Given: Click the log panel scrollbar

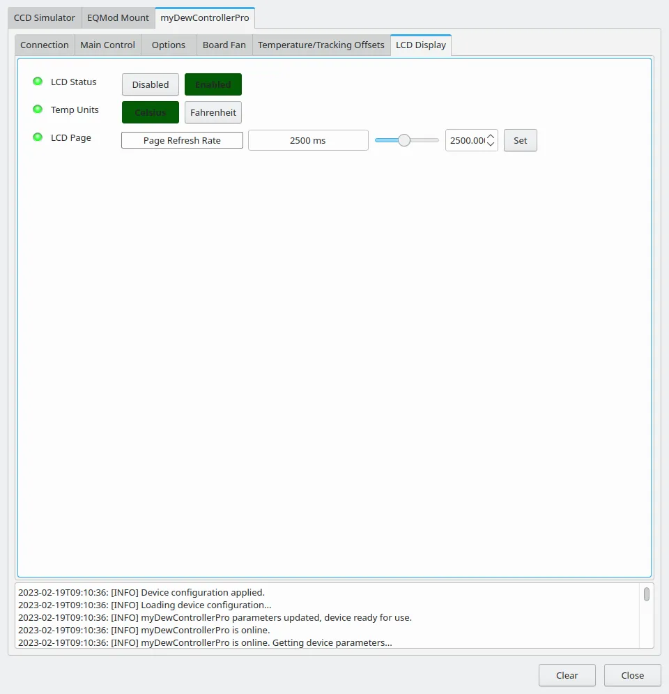Looking at the screenshot, I should point(647,594).
